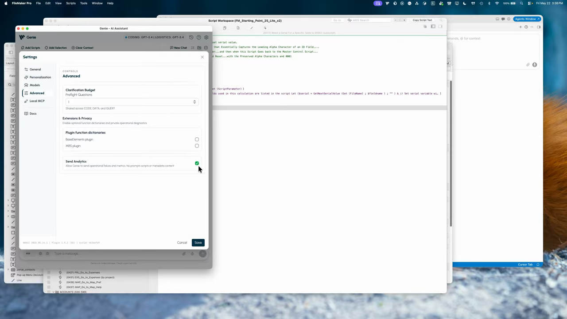Close the Settings dialog with the X

(202, 57)
